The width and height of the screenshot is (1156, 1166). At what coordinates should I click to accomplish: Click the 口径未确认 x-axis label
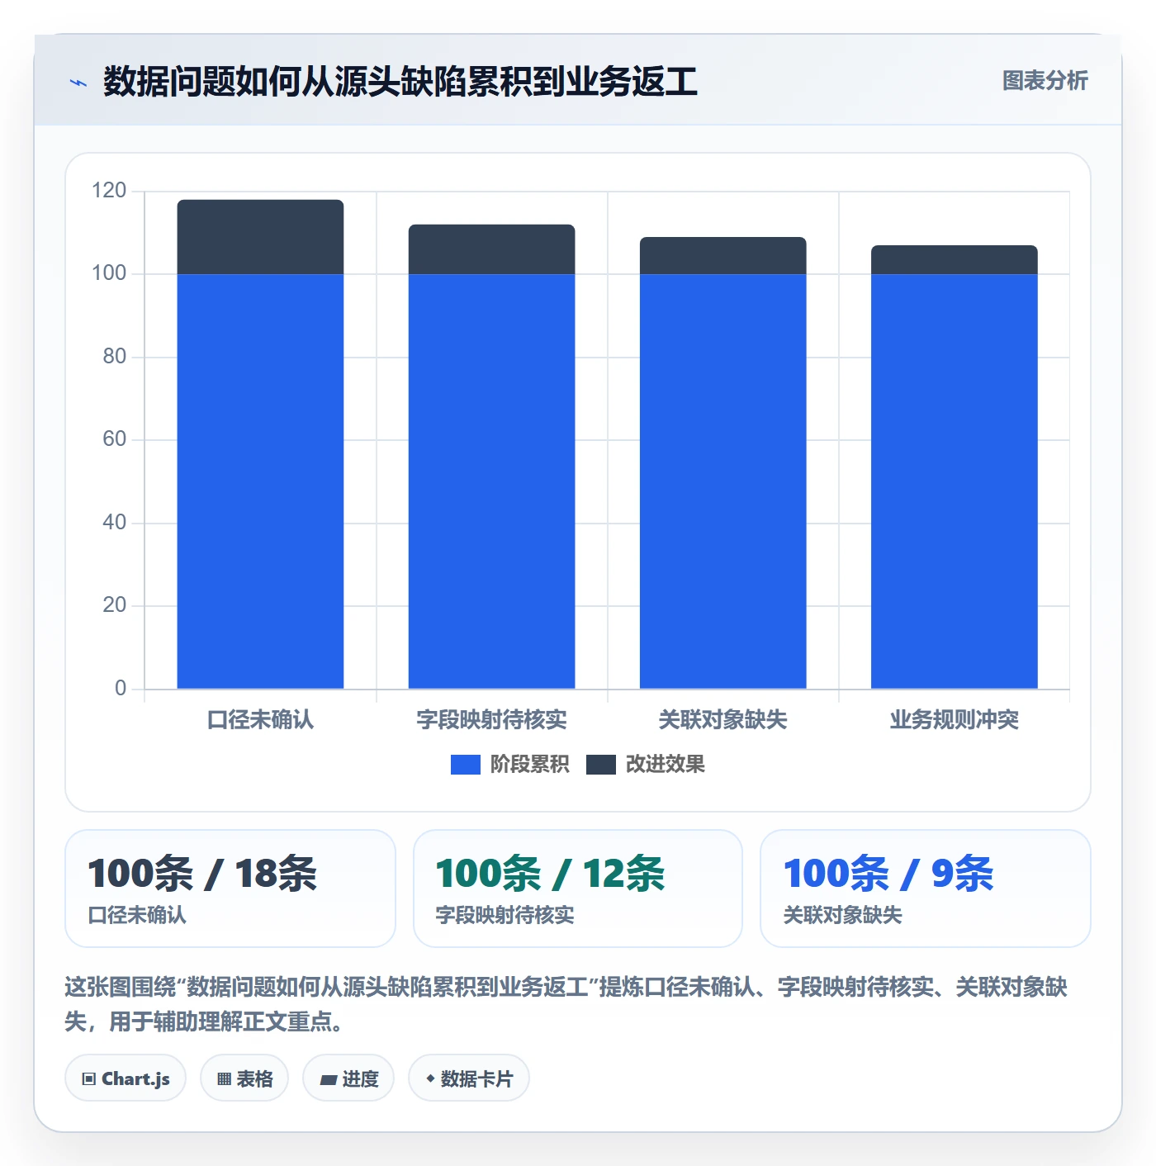click(260, 720)
